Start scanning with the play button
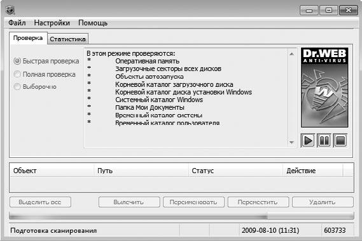The image size is (362, 241). click(x=308, y=140)
